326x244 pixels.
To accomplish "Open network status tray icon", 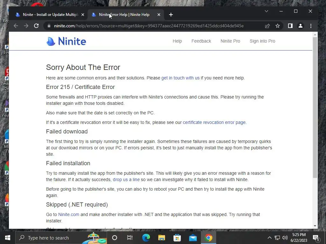I will tap(277, 238).
